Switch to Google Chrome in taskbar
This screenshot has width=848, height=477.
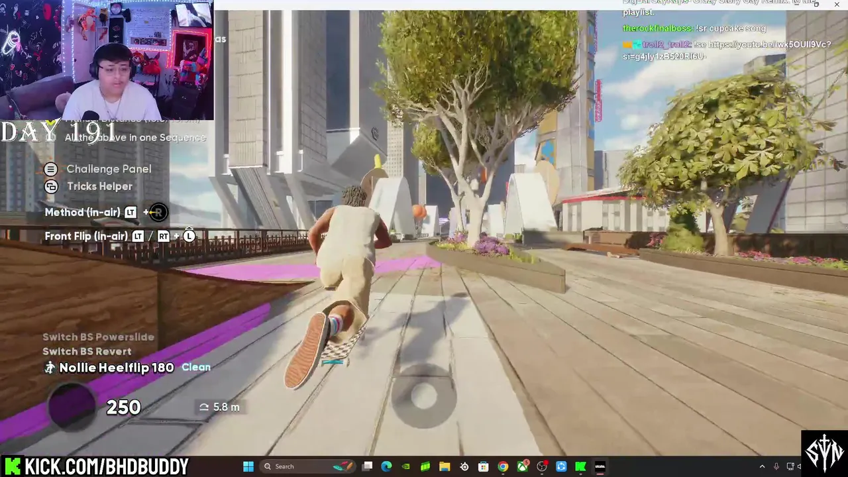[x=503, y=466]
